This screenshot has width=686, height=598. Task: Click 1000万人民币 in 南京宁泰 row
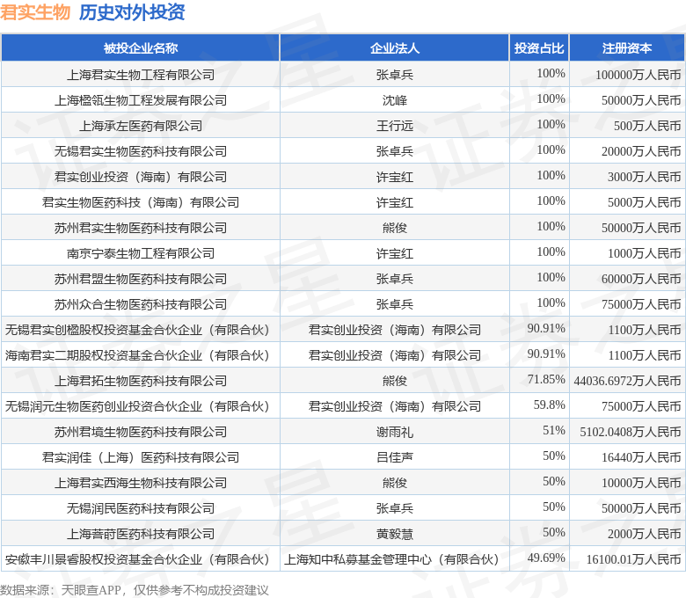(645, 253)
